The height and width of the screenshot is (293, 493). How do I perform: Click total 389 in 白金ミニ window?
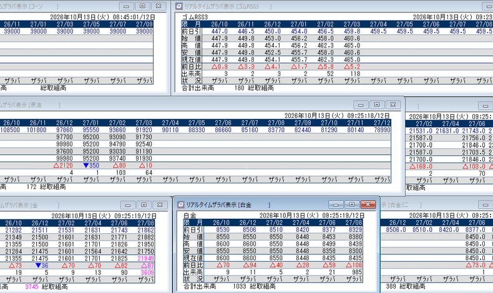click(x=391, y=286)
